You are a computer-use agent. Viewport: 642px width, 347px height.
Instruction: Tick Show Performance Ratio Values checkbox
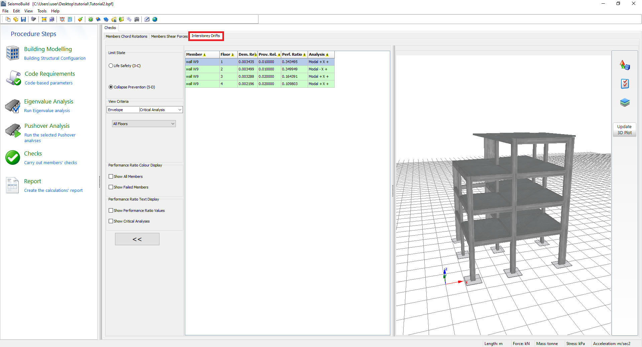click(x=111, y=211)
